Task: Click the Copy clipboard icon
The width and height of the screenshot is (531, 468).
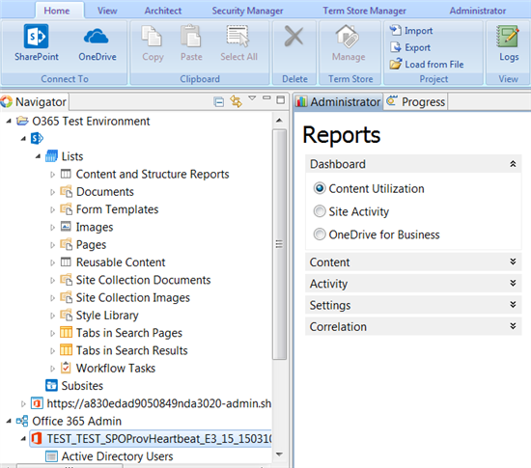Action: coord(152,36)
